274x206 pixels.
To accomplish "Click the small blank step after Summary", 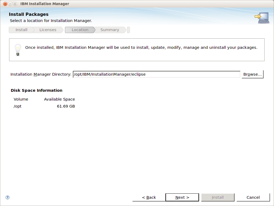I will click(x=128, y=30).
